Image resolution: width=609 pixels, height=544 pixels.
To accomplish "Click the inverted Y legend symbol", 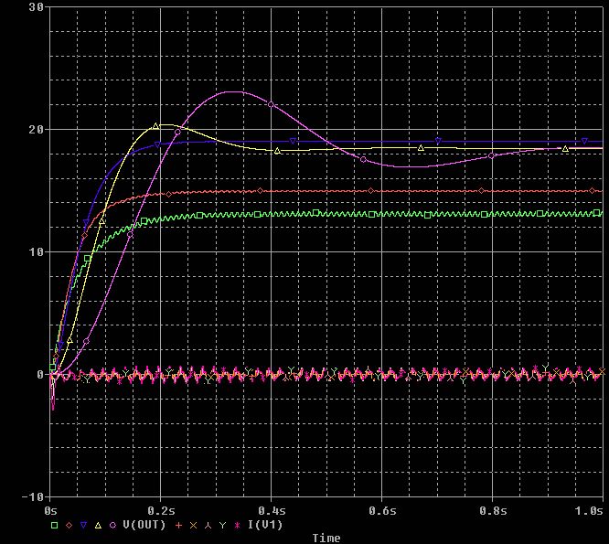I will pyautogui.click(x=208, y=526).
